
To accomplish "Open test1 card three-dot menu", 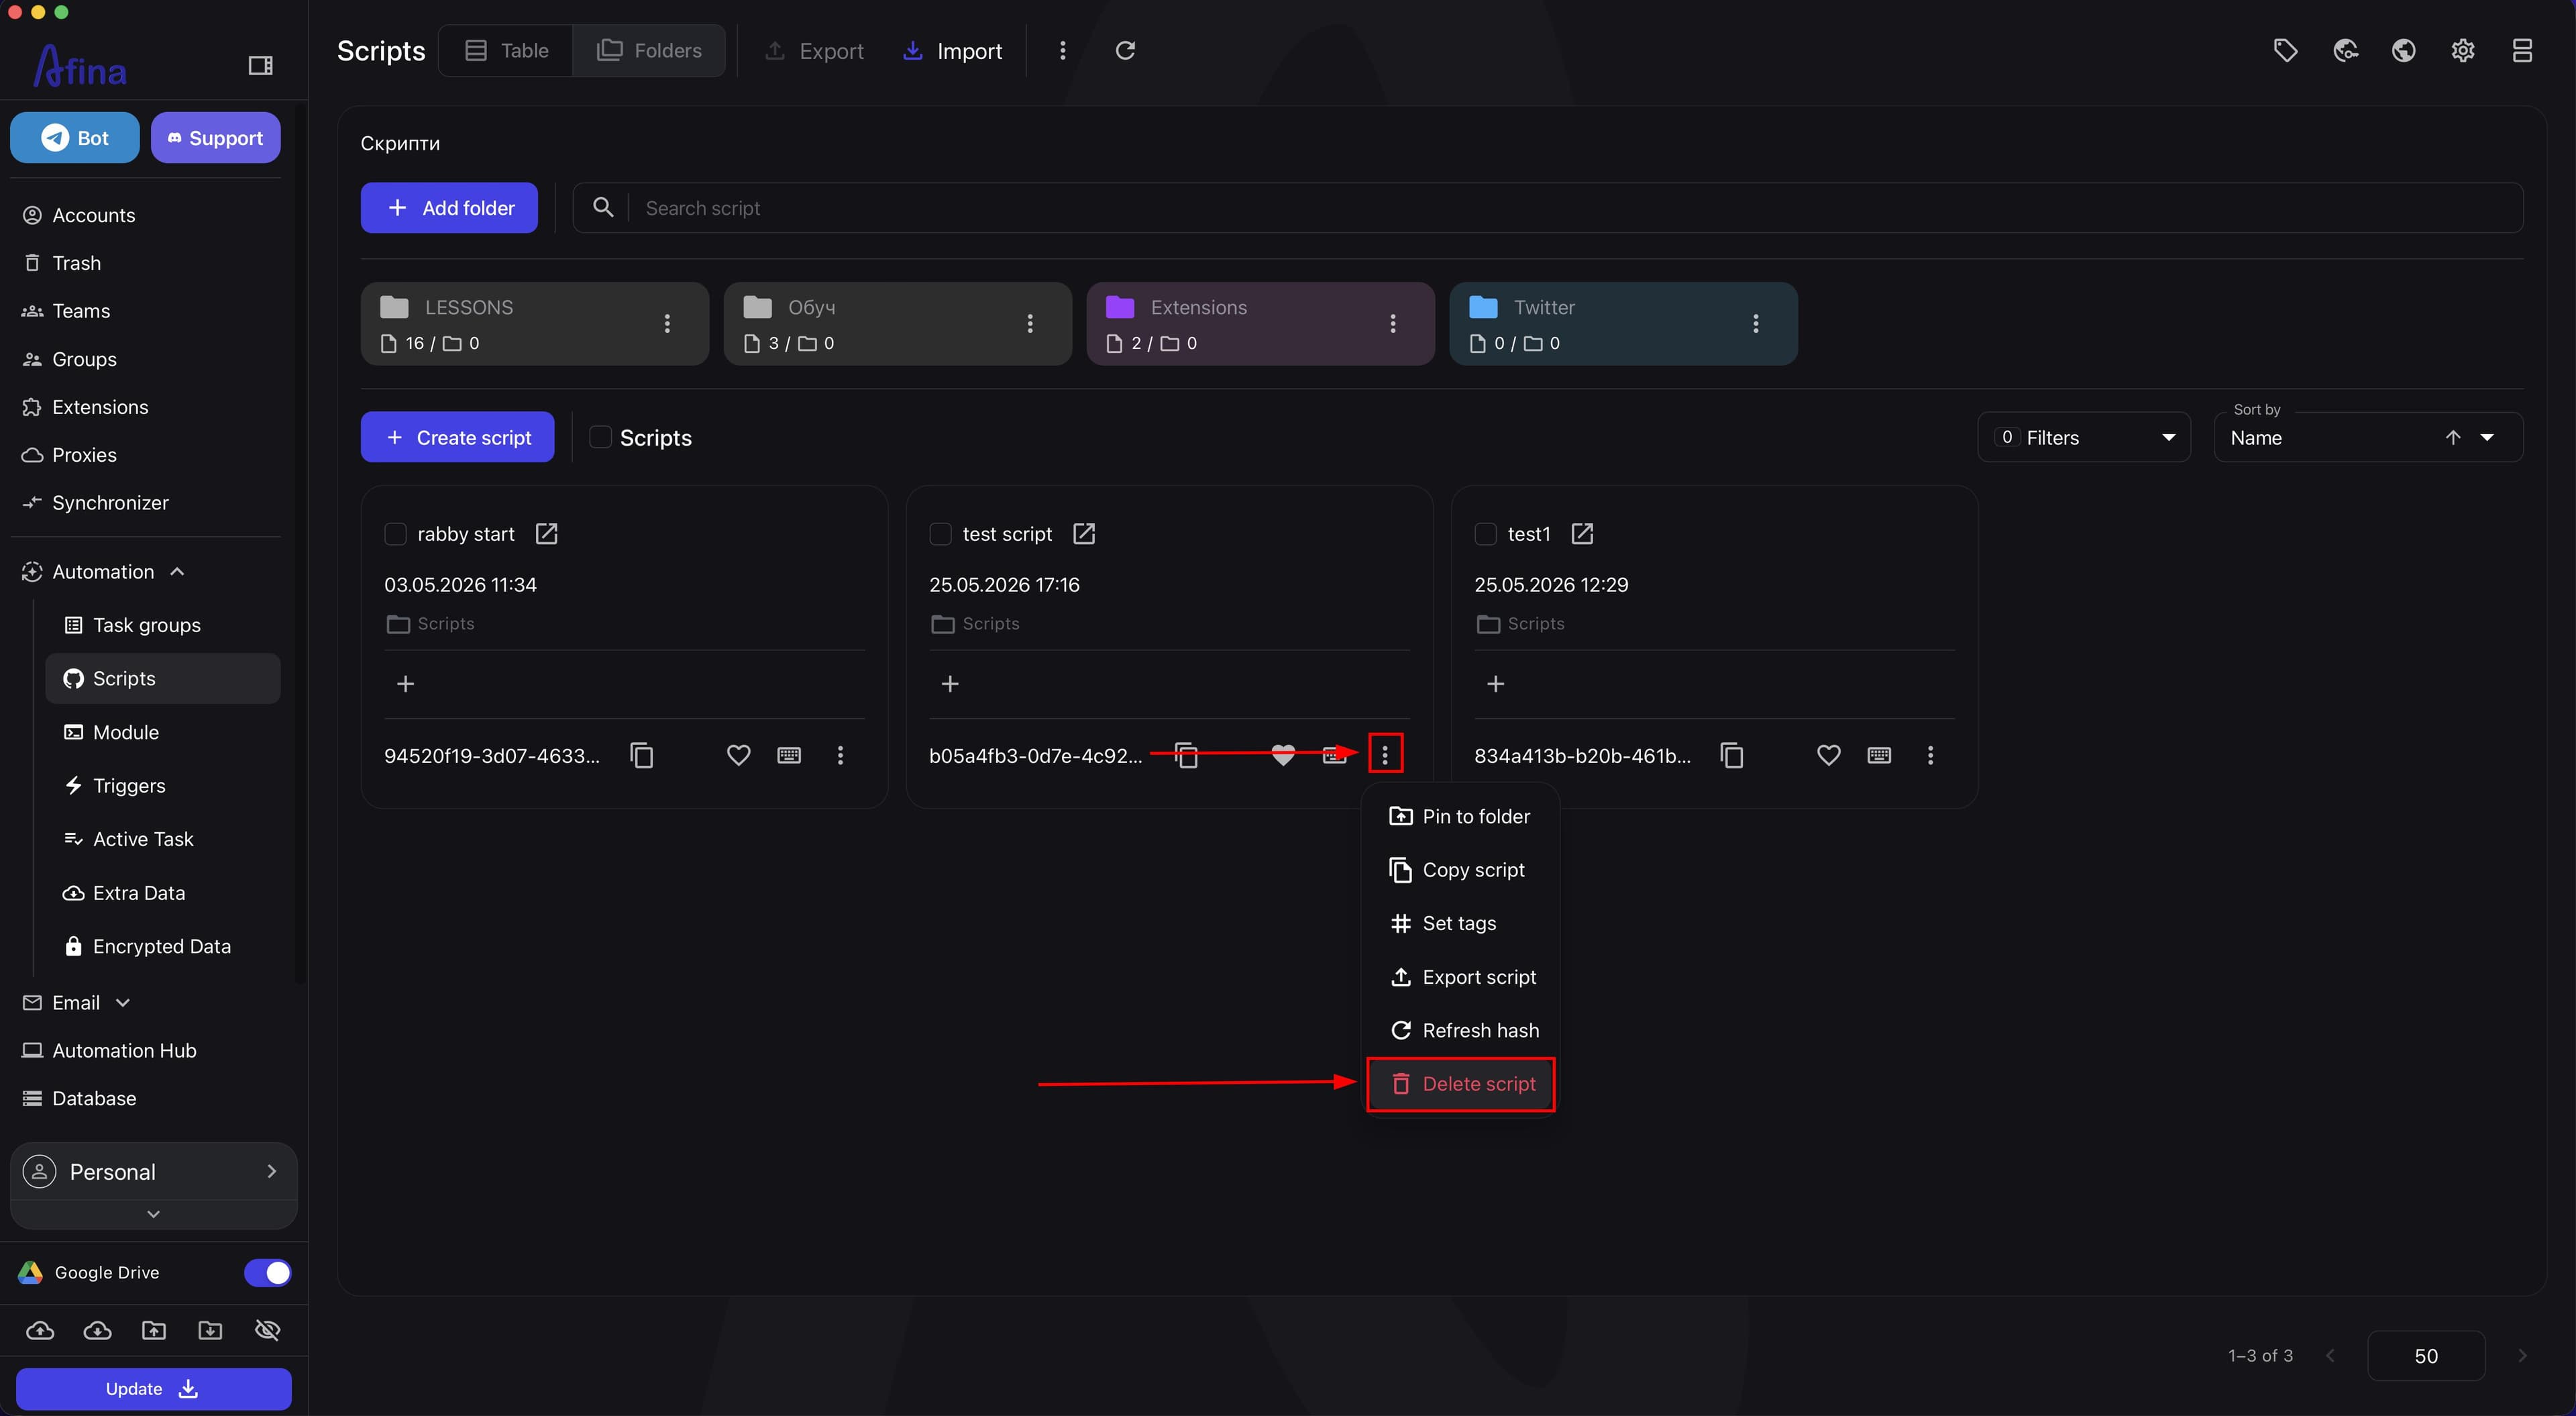I will [1930, 756].
